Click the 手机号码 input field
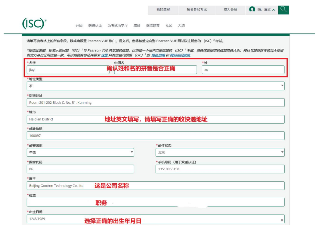This screenshot has width=325, height=238. coord(220,169)
